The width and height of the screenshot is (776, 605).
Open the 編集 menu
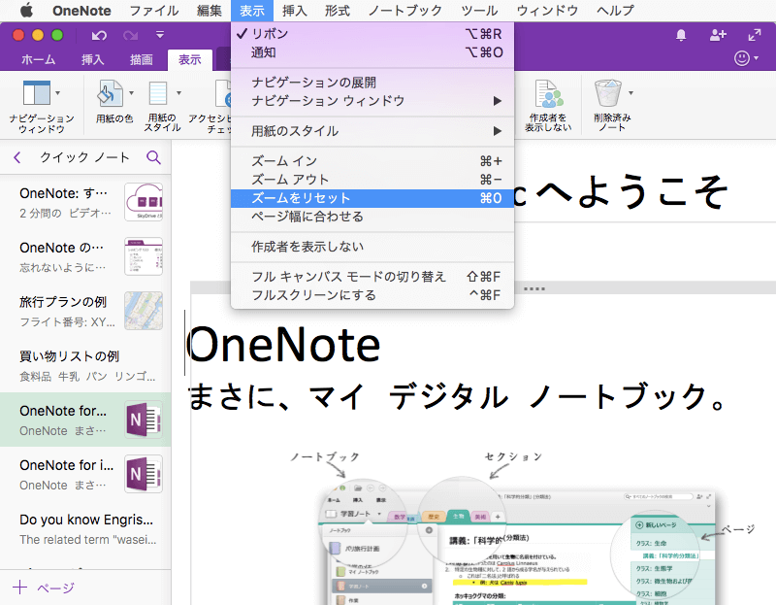coord(210,11)
